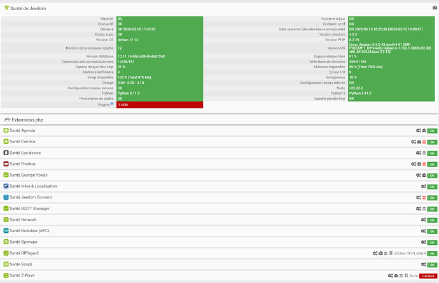Click the '10.11.14-MariaDB' database version value
The height and width of the screenshot is (283, 439).
click(141, 56)
